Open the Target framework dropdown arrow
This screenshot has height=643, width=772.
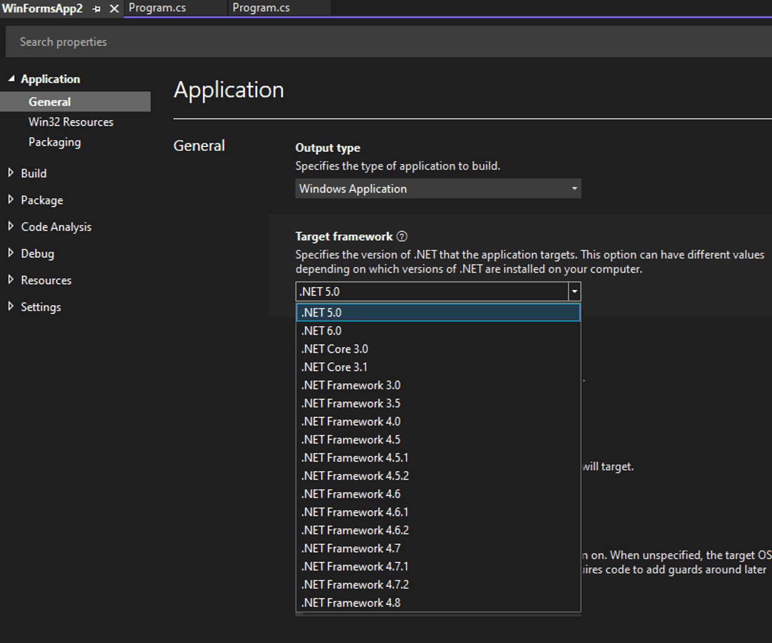tap(573, 291)
